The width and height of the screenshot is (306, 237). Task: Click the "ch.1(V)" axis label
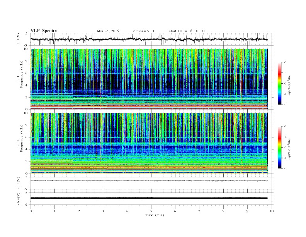click(x=19, y=39)
